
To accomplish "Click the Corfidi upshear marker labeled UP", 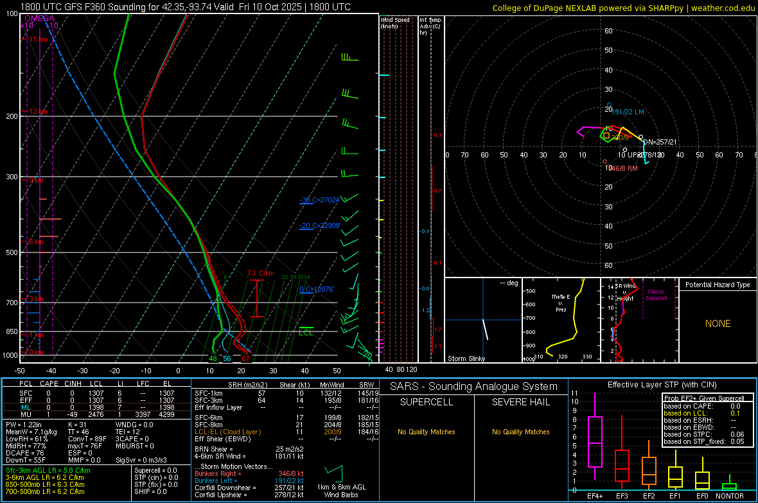I will tap(625, 150).
